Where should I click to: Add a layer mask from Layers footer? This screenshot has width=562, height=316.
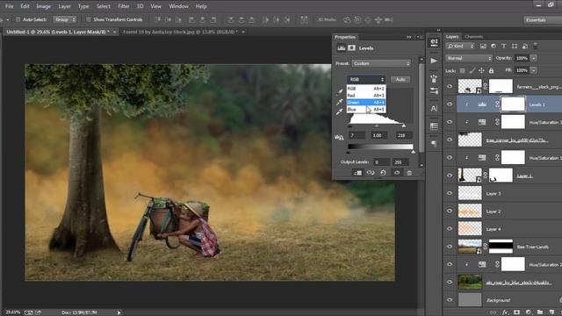(x=517, y=312)
